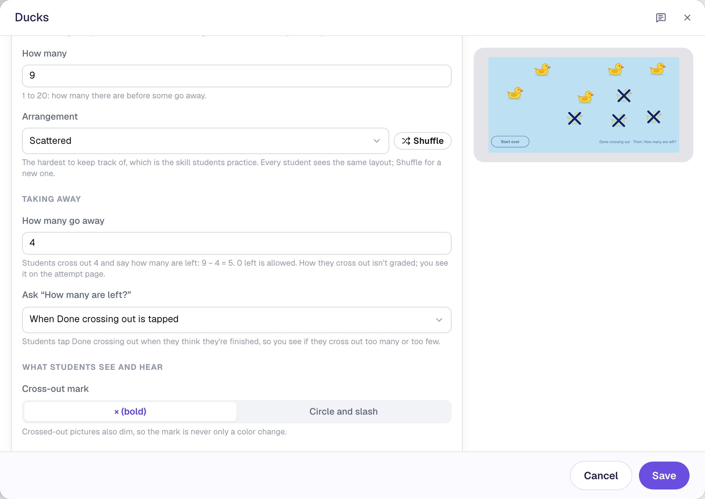The width and height of the screenshot is (705, 499).
Task: Expand the Arrangement chevron arrow
Action: point(376,141)
